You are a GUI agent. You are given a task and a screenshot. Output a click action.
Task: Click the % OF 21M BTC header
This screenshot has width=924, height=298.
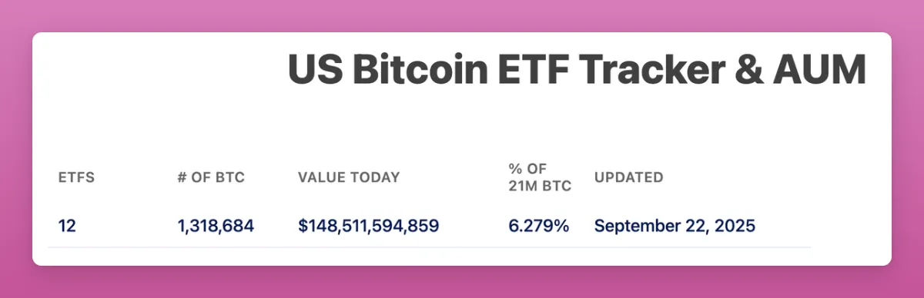click(x=539, y=177)
